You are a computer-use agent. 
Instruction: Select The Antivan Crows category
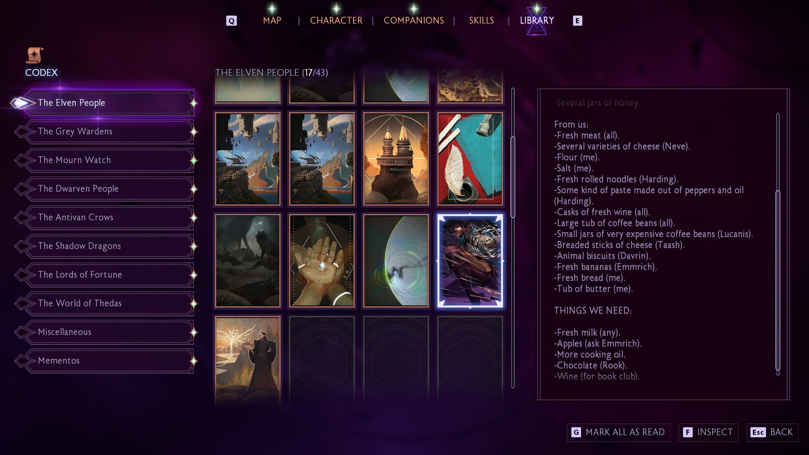110,217
